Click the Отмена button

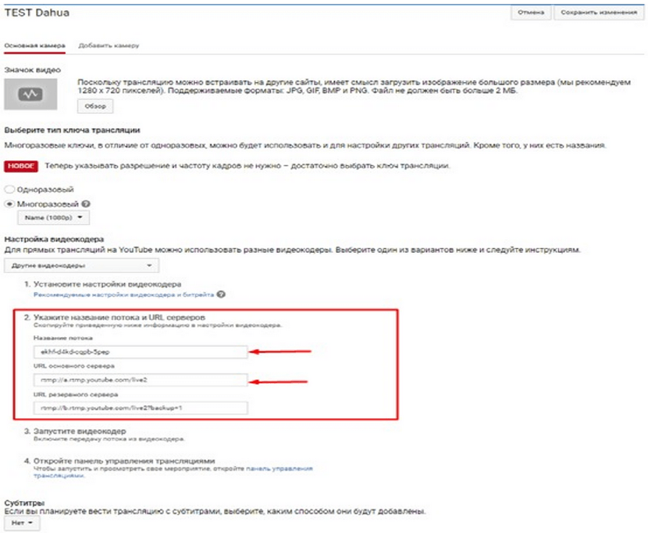coord(531,12)
